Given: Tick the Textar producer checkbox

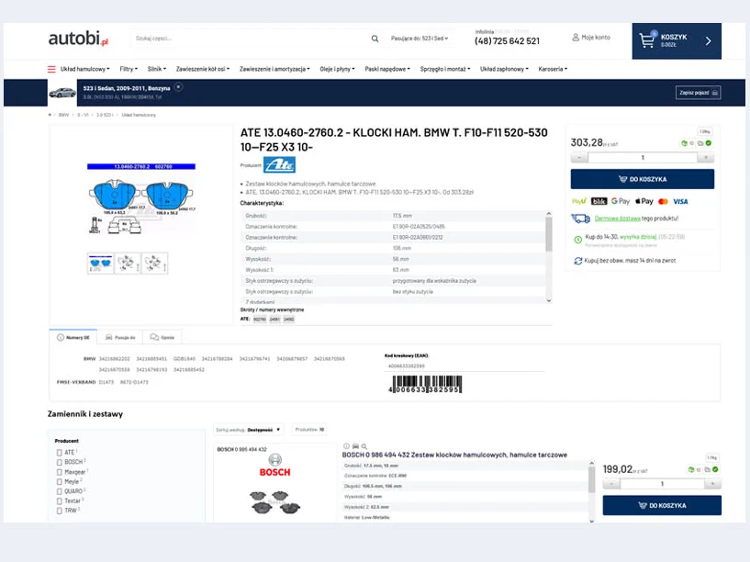Looking at the screenshot, I should 60,500.
